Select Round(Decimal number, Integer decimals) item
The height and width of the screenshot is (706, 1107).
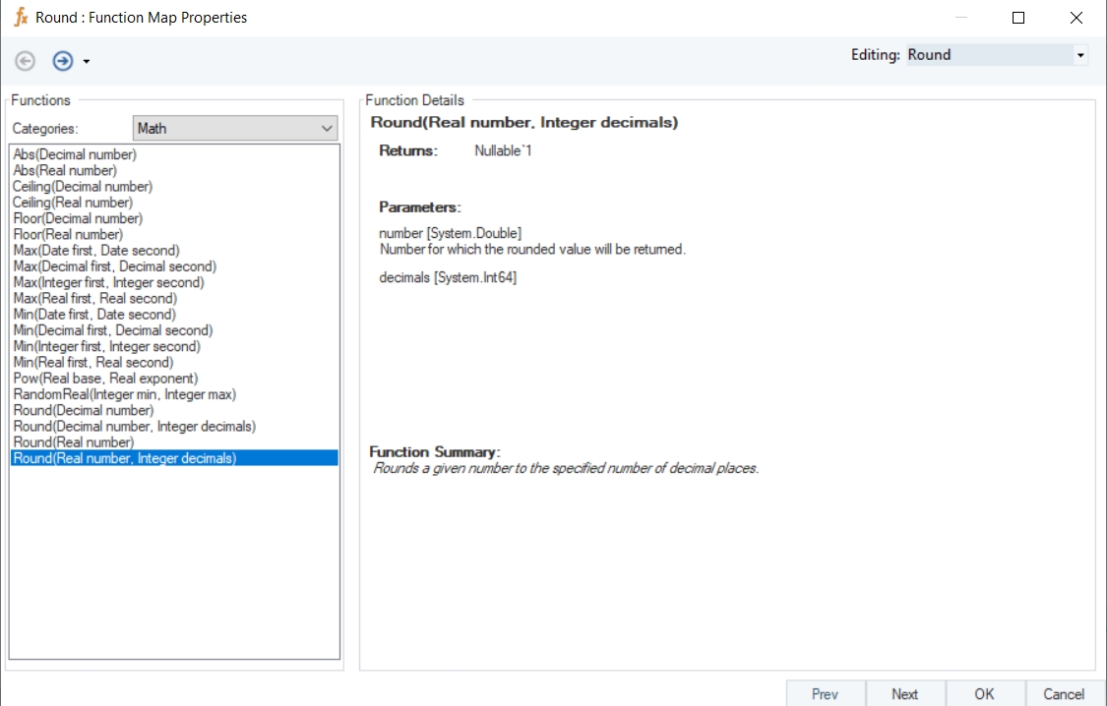pos(134,427)
